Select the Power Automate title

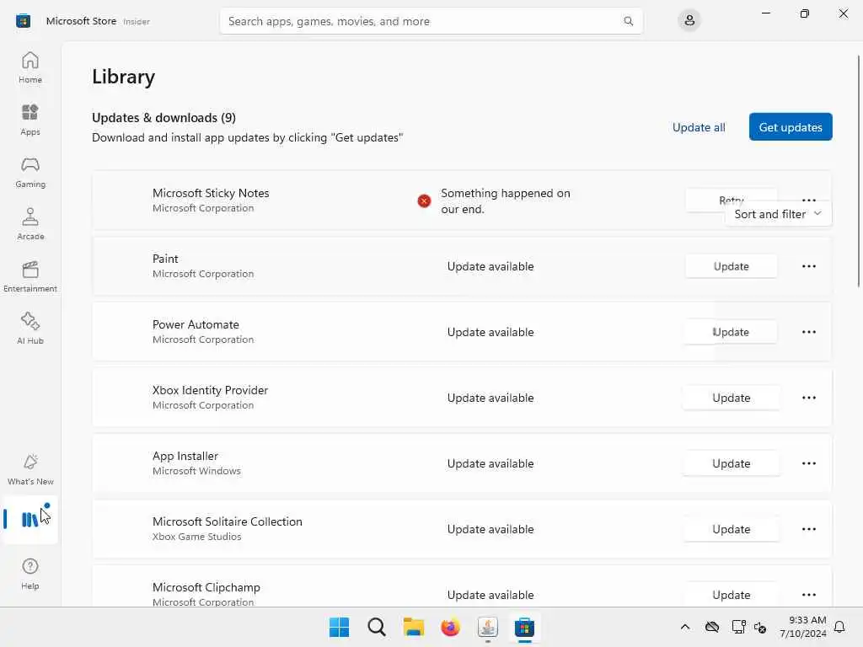coord(196,324)
